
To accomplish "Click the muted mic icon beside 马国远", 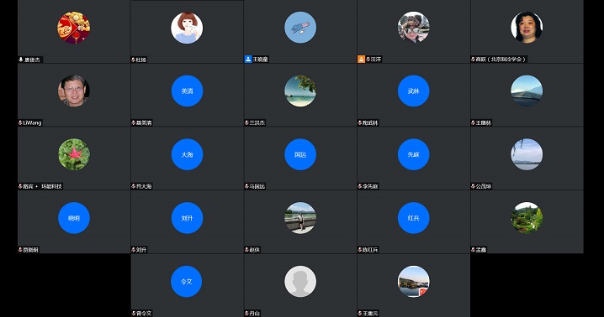I will (x=247, y=186).
